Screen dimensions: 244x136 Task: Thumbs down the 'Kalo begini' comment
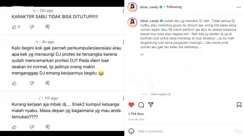point(32,83)
